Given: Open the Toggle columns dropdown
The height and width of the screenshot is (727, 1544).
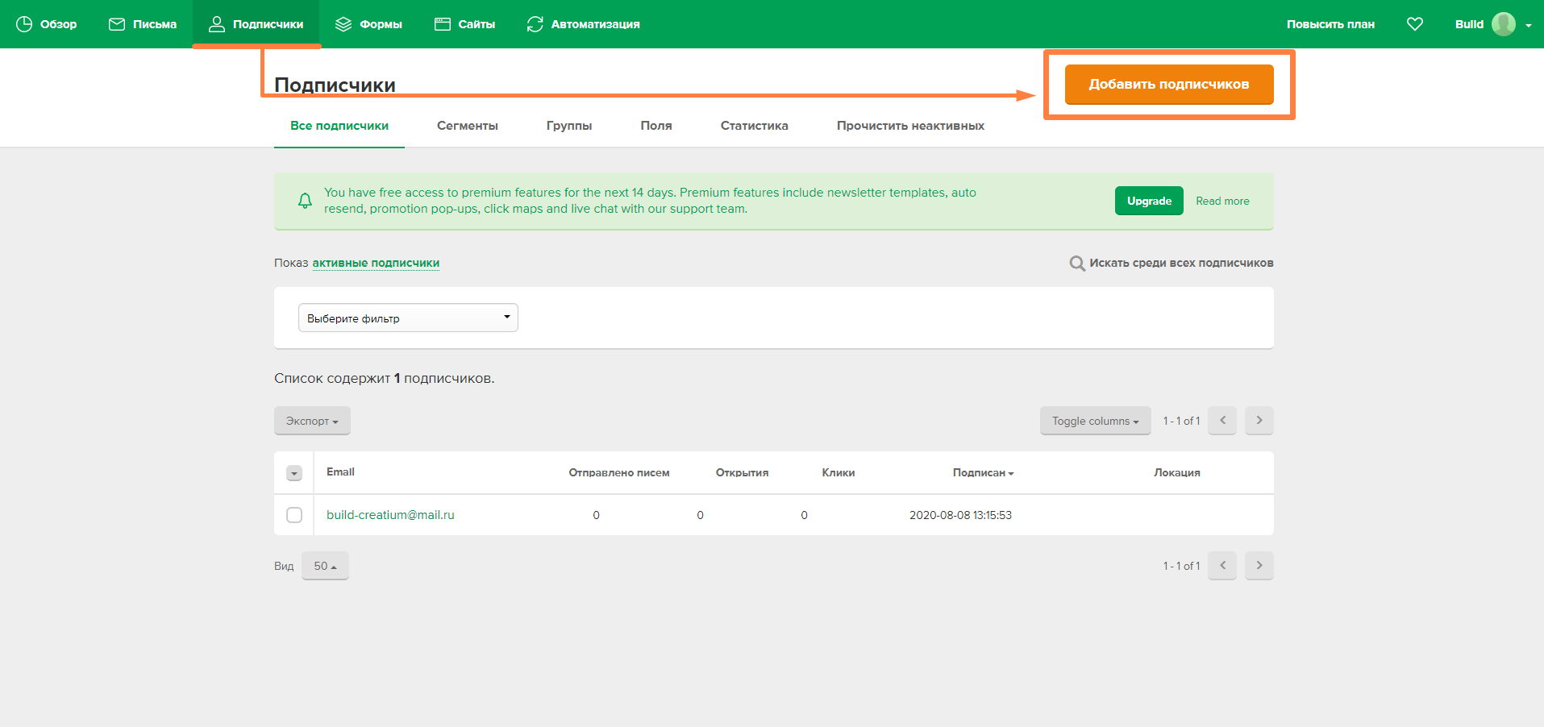Looking at the screenshot, I should click(x=1095, y=421).
